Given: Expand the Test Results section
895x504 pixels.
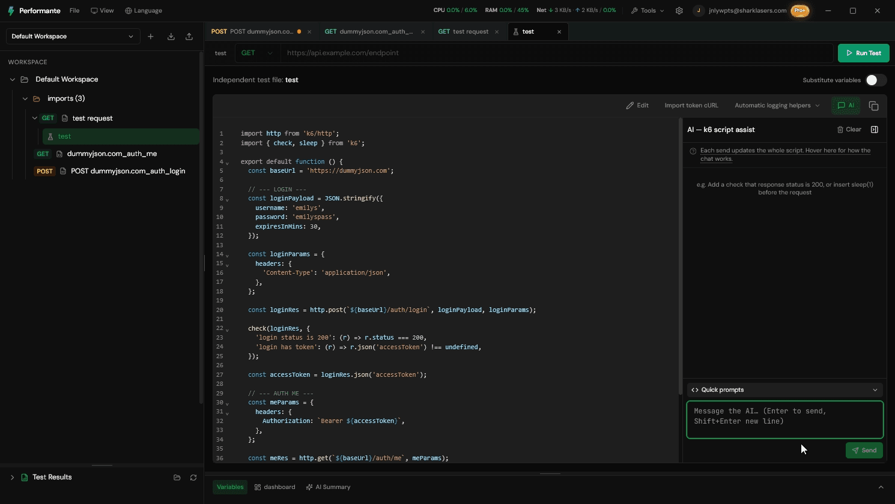Looking at the screenshot, I should pyautogui.click(x=12, y=478).
